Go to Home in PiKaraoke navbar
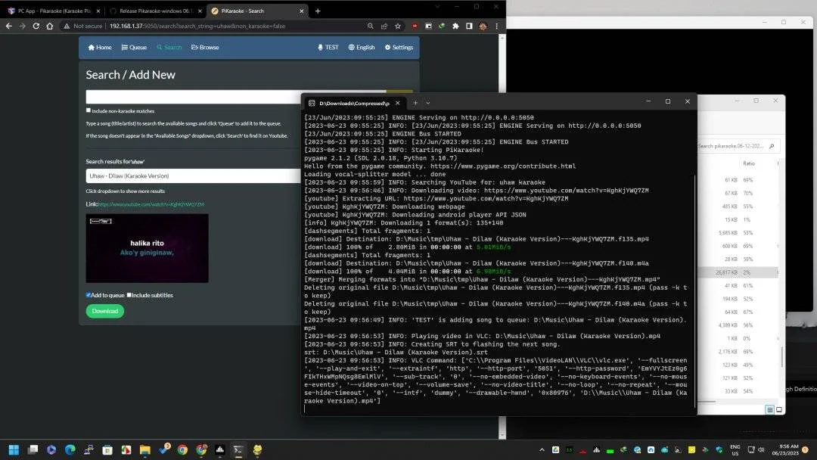Screen dimensions: 817x460 click(x=100, y=48)
